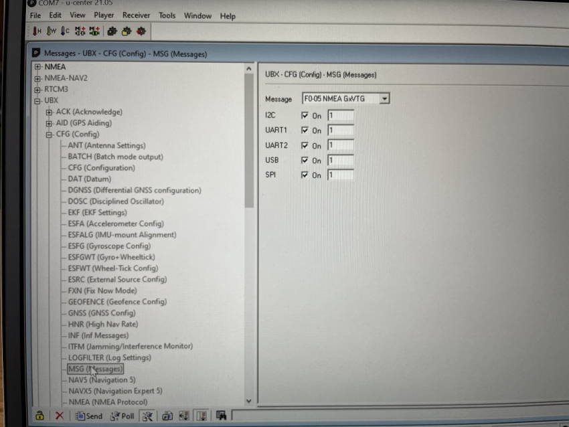Click the u-center icon in the Messages title bar

36,54
